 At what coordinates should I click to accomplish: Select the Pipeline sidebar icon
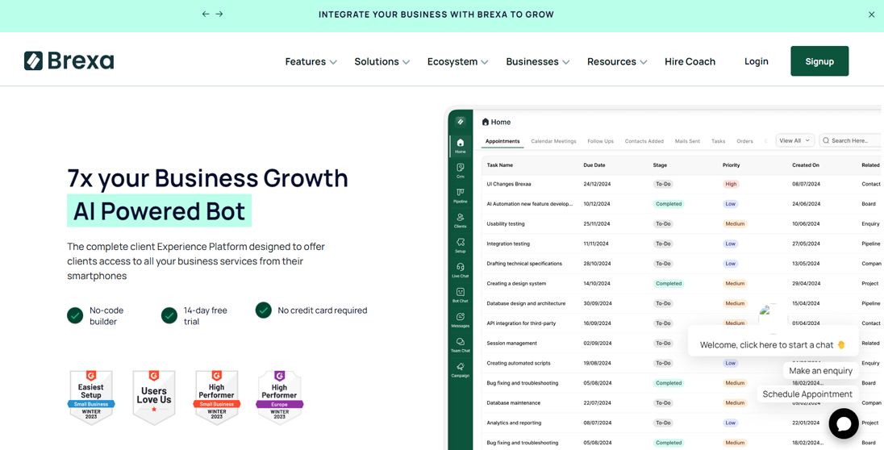click(460, 195)
